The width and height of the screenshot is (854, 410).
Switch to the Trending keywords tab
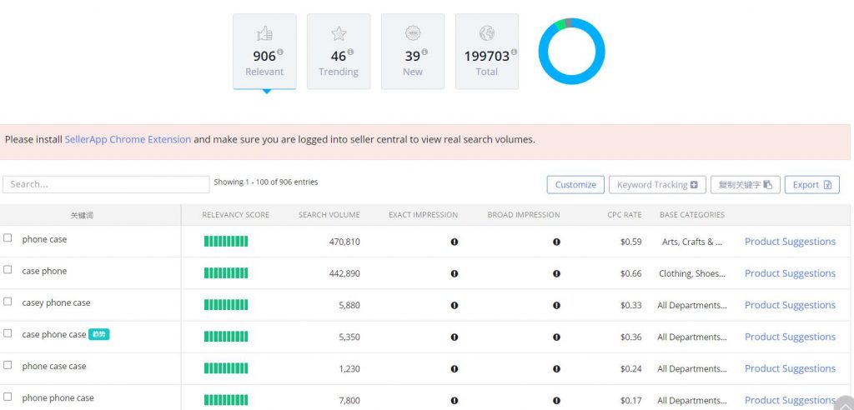(x=339, y=52)
